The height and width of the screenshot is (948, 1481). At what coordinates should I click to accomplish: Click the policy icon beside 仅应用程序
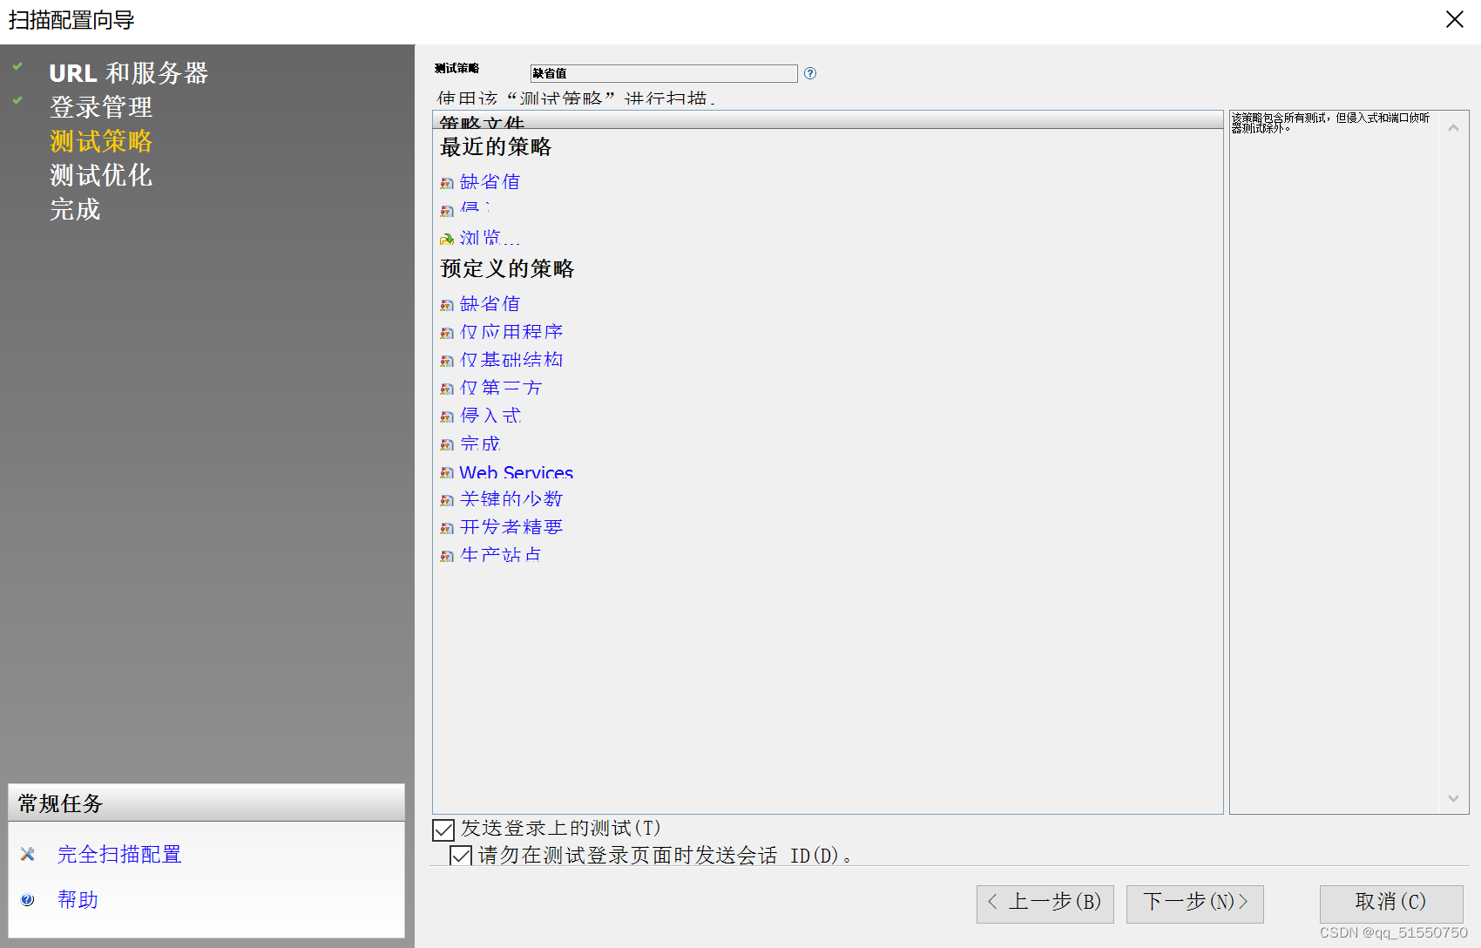(447, 333)
